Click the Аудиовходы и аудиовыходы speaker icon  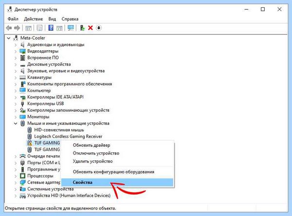(x=22, y=44)
